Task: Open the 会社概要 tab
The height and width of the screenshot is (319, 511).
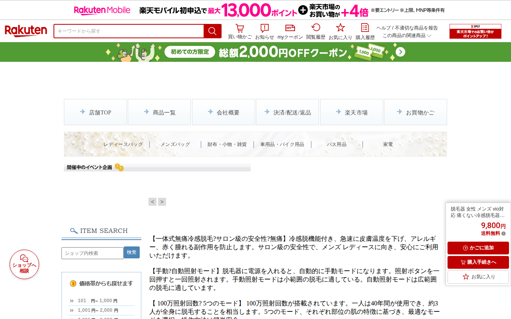Action: pyautogui.click(x=224, y=112)
